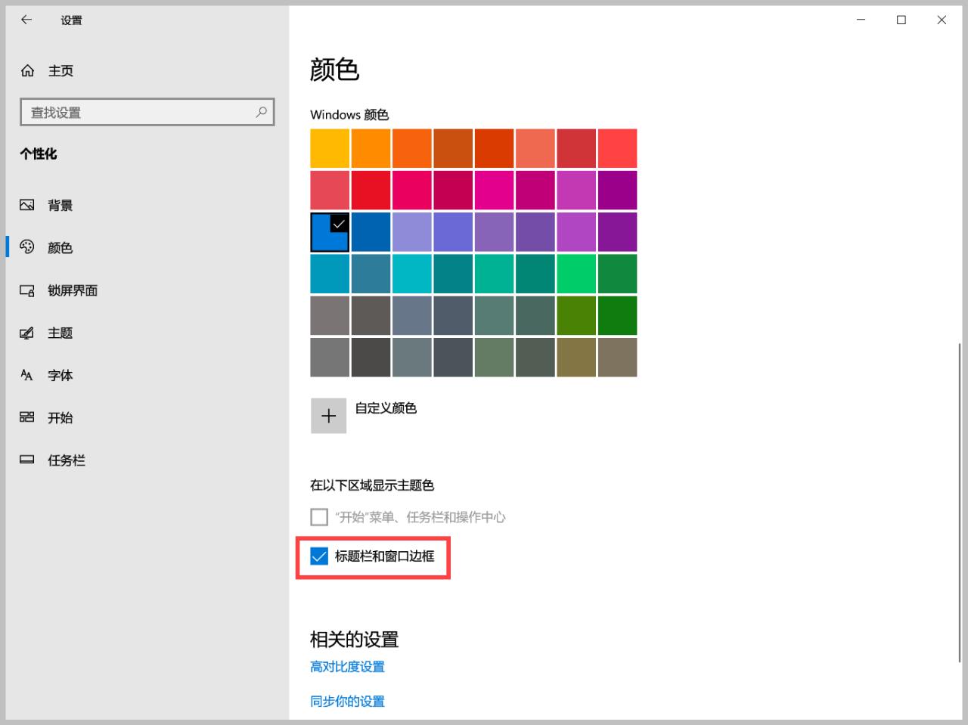Select 颜色 entry in the sidebar menu
The image size is (968, 725).
(x=60, y=246)
